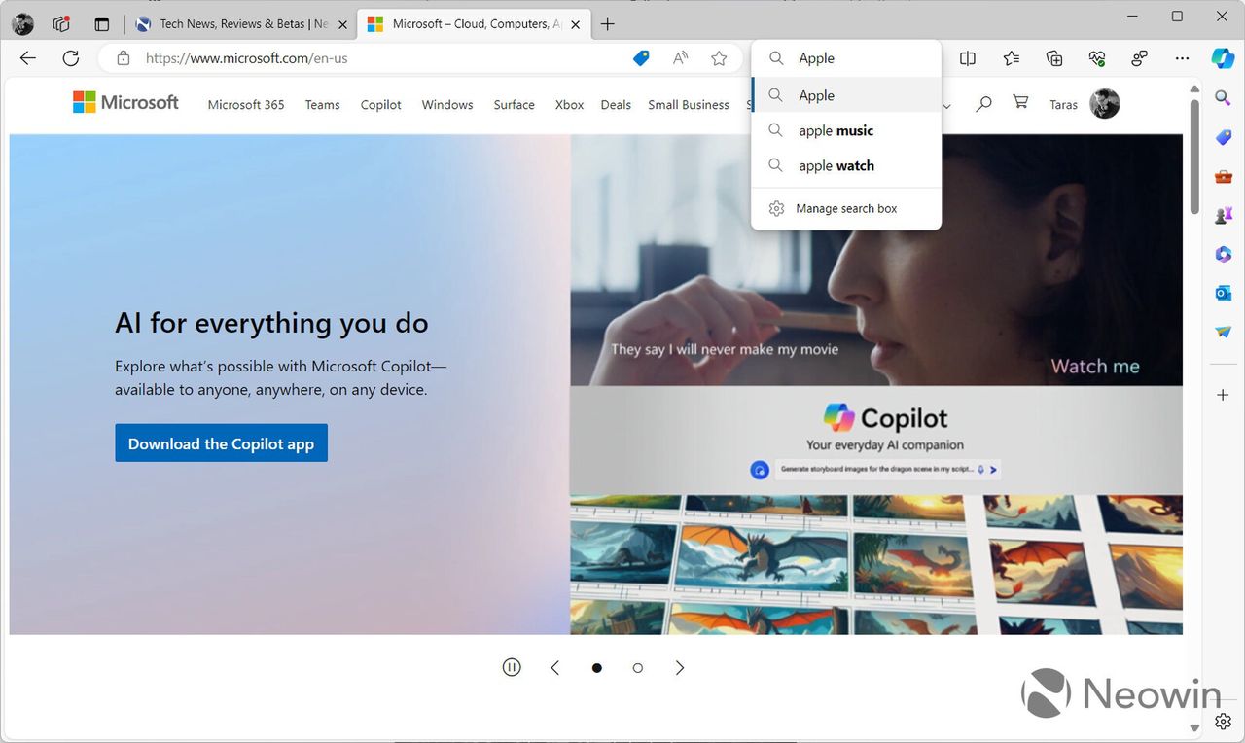Open sidebar Tools briefcase icon
Screen dimensions: 1245x743
click(x=1224, y=177)
